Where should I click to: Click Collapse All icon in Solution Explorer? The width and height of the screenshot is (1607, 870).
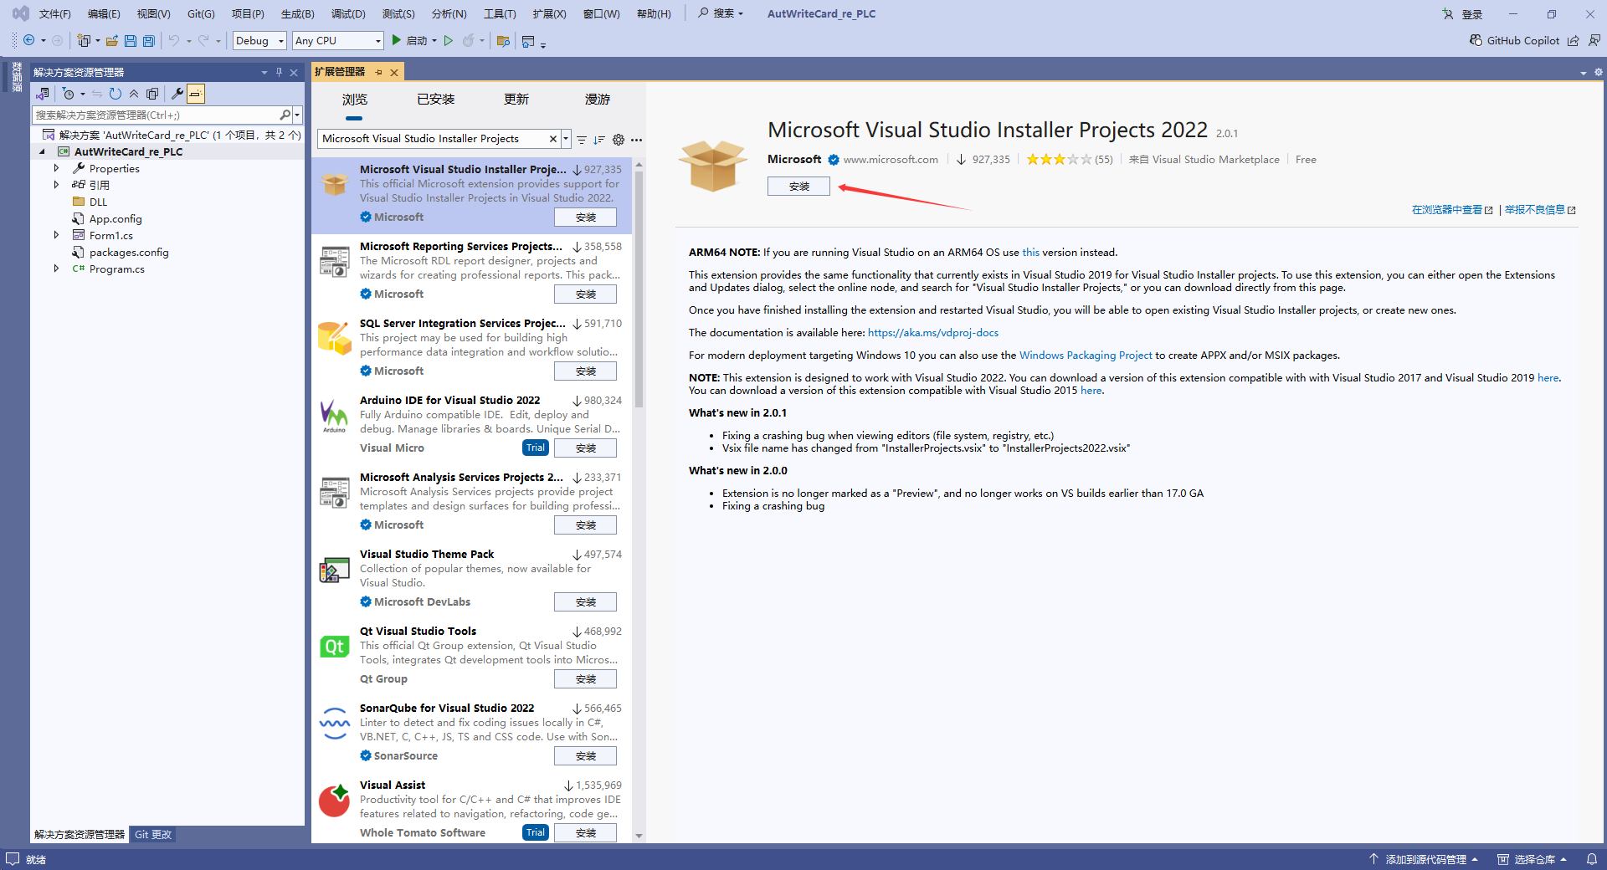point(134,94)
